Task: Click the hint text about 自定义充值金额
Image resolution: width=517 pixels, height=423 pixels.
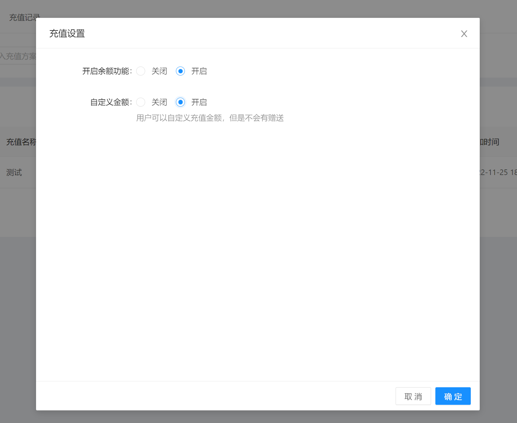Action: click(x=210, y=118)
